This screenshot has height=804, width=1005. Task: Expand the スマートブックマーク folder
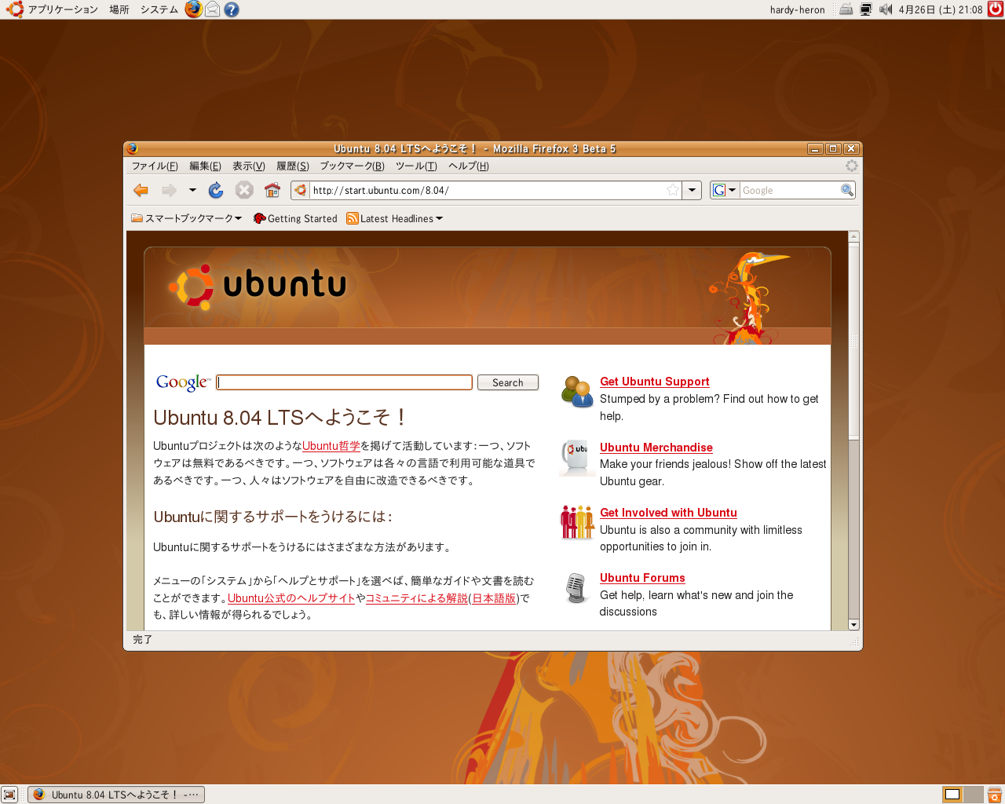coord(187,218)
